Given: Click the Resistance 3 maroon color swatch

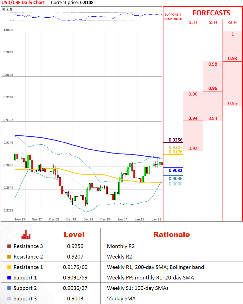Looking at the screenshot, I should [9, 246].
